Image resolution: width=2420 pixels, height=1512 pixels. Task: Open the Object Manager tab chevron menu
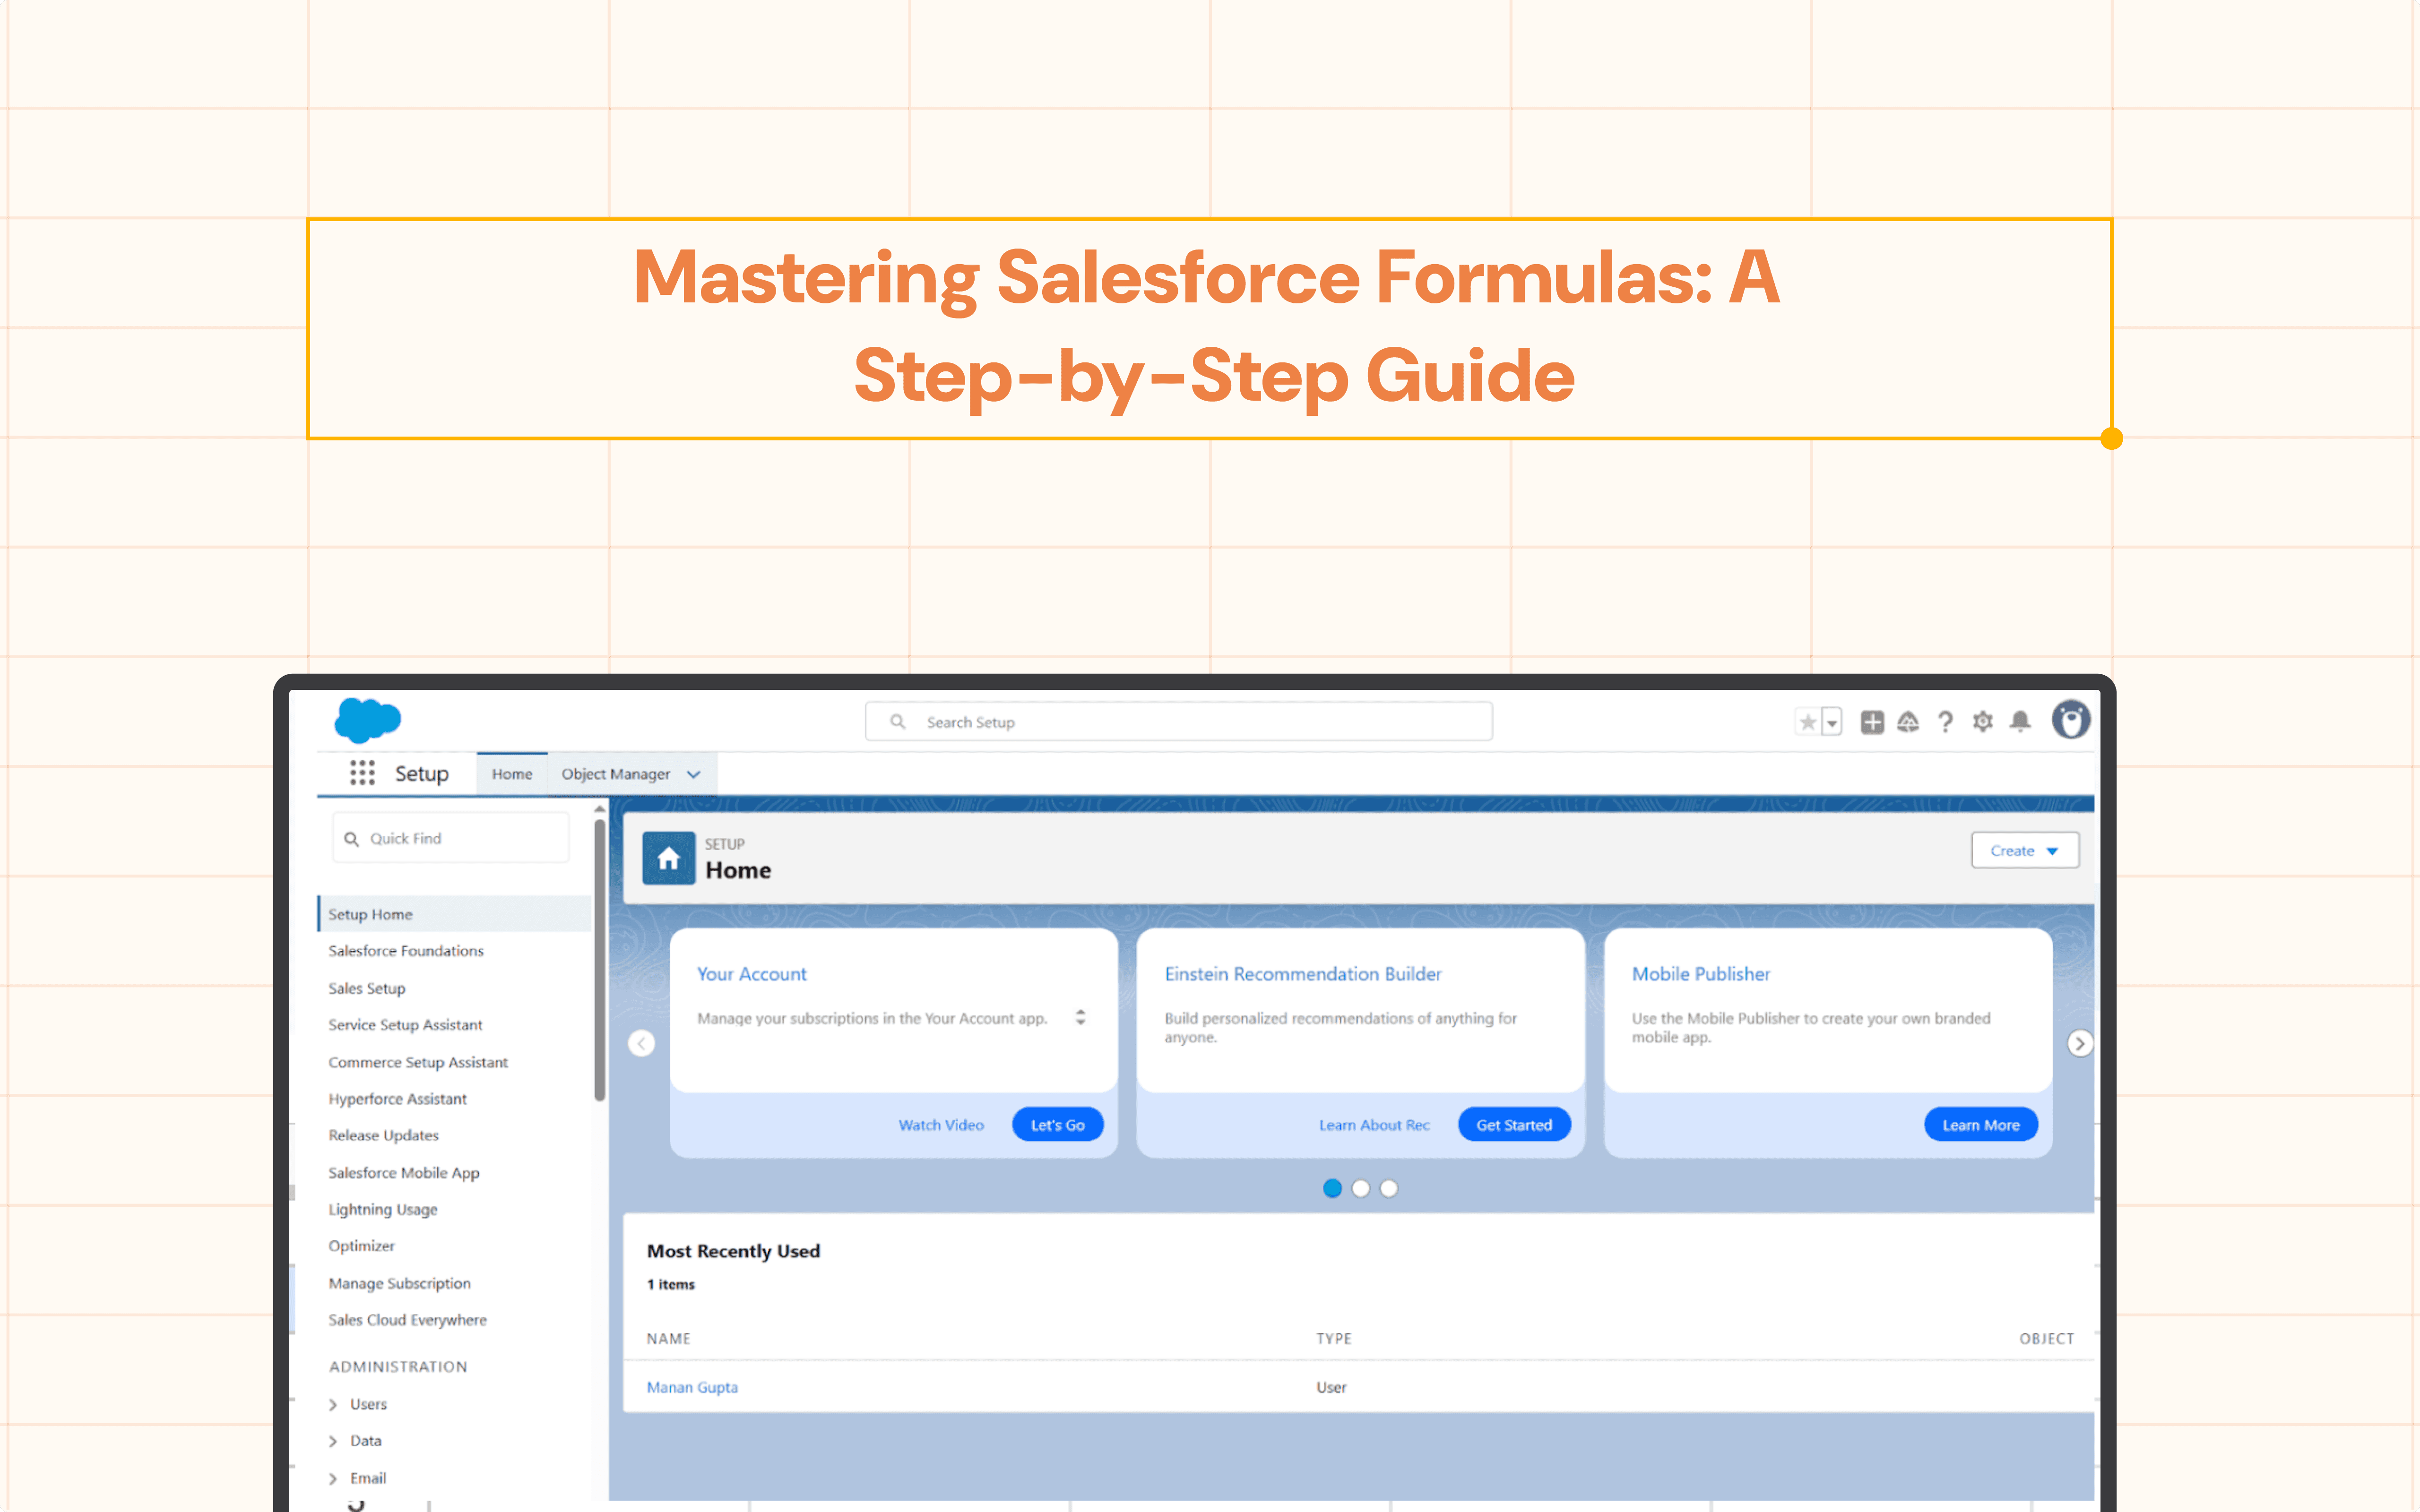[x=694, y=774]
